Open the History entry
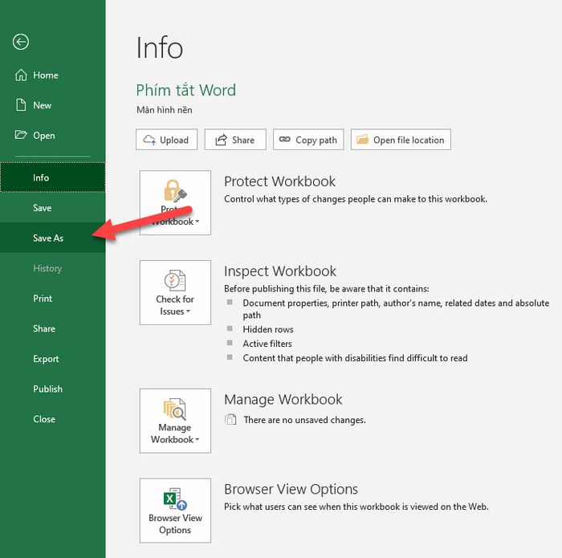The image size is (562, 558). (x=53, y=268)
